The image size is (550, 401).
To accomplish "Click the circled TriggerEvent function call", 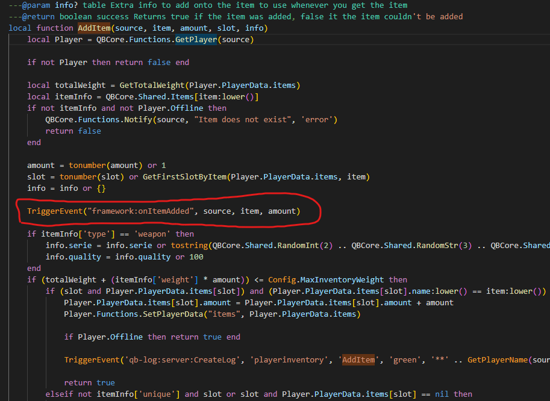I will (x=55, y=211).
